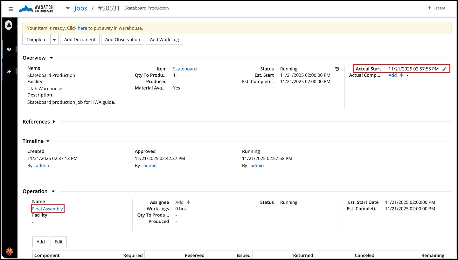Click the orange hexagon logo at bottom-left

(x=9, y=252)
